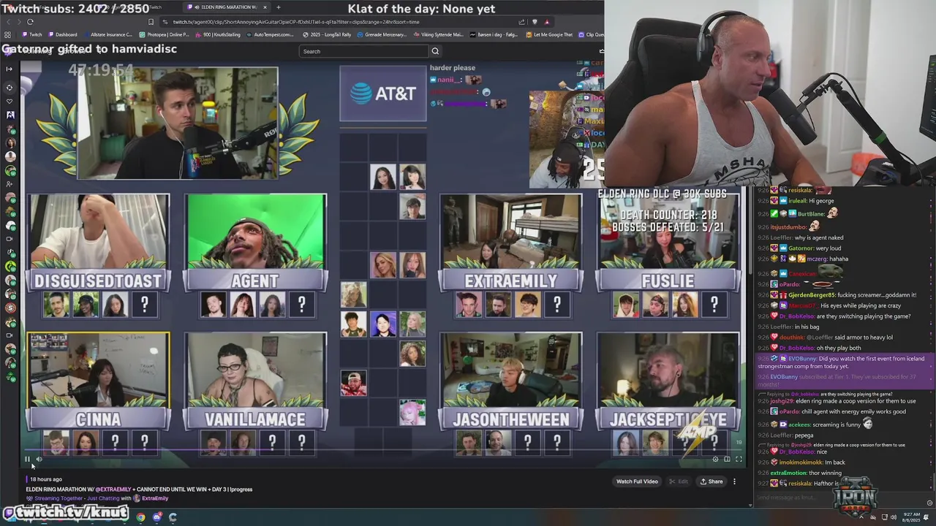Open the emote picker in the chat box

pos(929,503)
